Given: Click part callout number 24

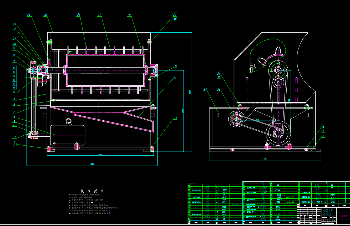Looking at the screenshot, I should coord(29,15).
